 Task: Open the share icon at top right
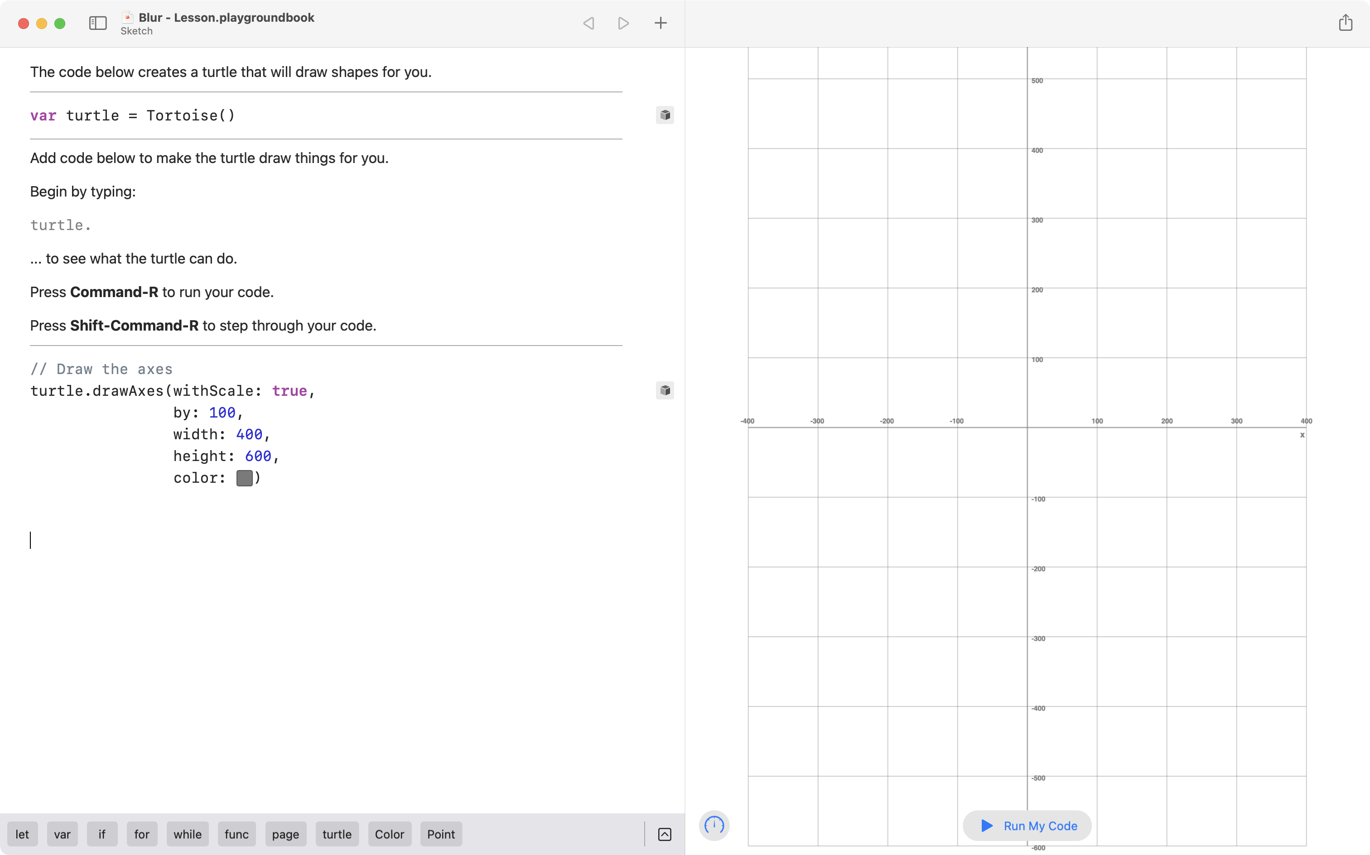click(x=1345, y=23)
